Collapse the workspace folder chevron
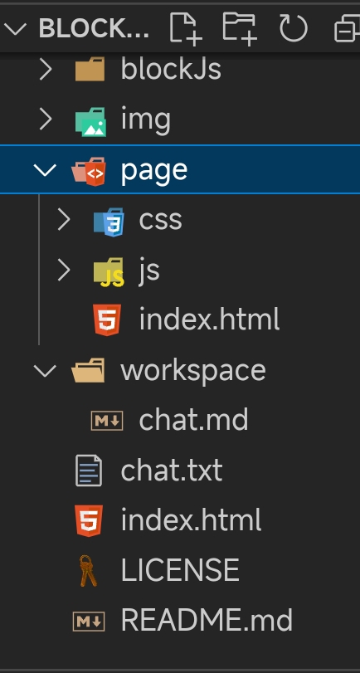 tap(45, 370)
